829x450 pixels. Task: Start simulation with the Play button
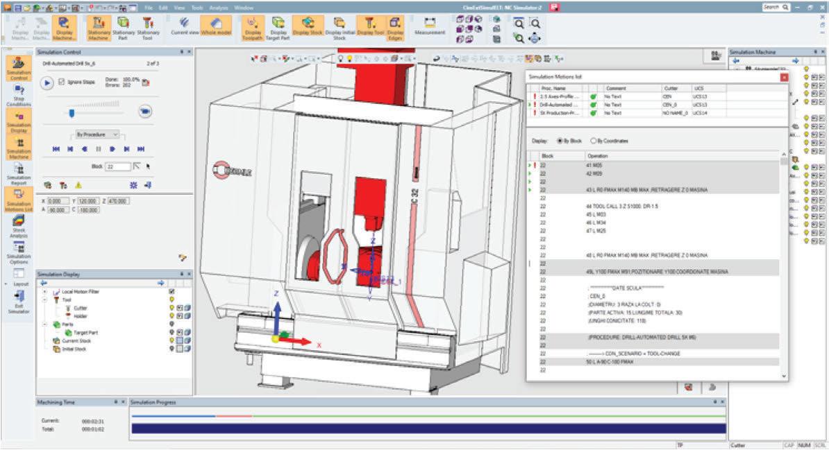tap(47, 83)
